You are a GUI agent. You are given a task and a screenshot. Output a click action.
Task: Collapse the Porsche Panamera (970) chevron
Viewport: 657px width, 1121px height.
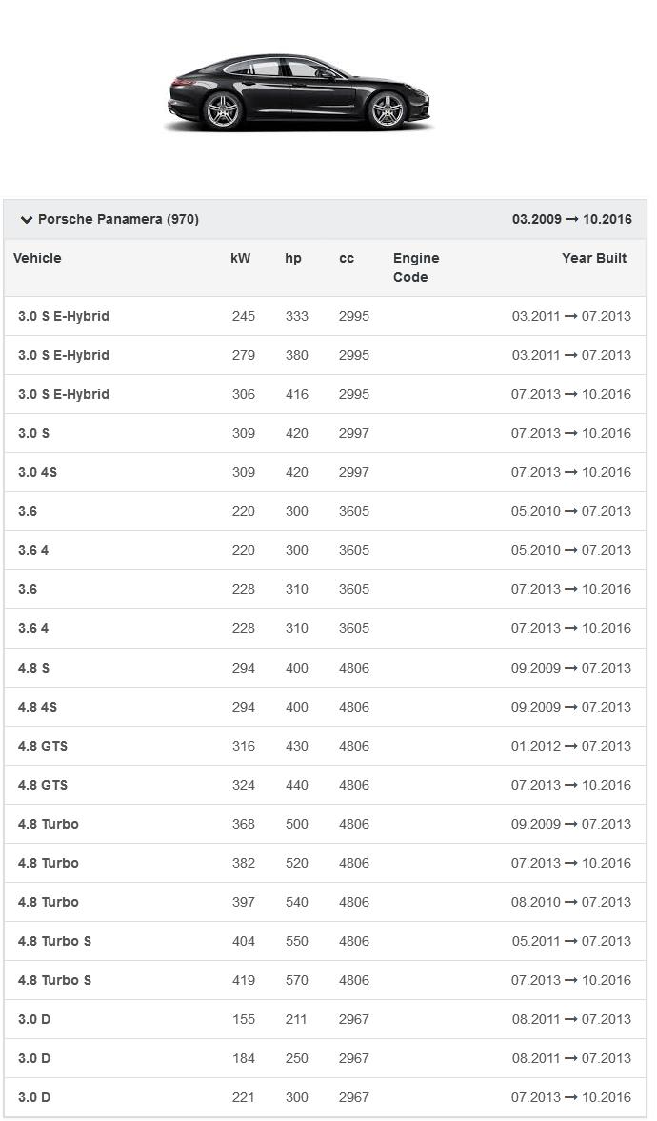[x=27, y=220]
